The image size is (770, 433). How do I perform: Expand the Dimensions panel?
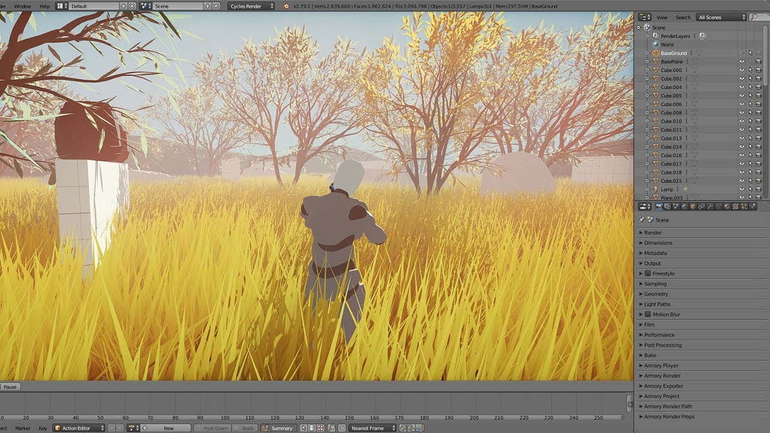701,243
